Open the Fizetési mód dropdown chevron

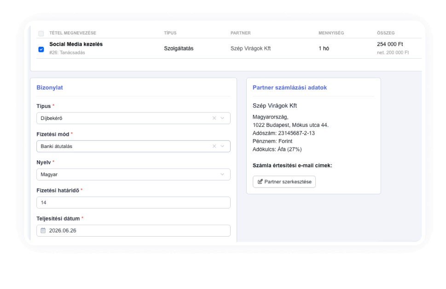pyautogui.click(x=222, y=146)
